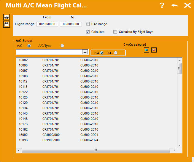The height and width of the screenshot is (162, 194).
Task: Select the A/C Type radio button
Action: coord(62,46)
